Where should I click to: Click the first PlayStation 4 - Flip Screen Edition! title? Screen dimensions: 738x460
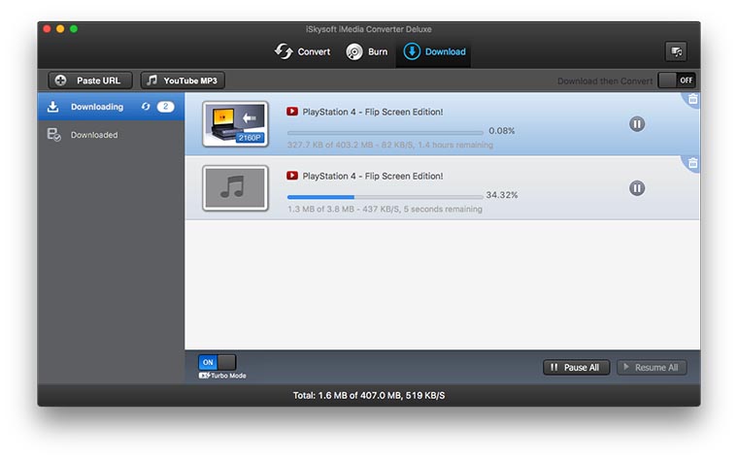(372, 112)
